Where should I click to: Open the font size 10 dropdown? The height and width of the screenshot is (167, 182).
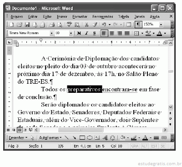coord(71,33)
